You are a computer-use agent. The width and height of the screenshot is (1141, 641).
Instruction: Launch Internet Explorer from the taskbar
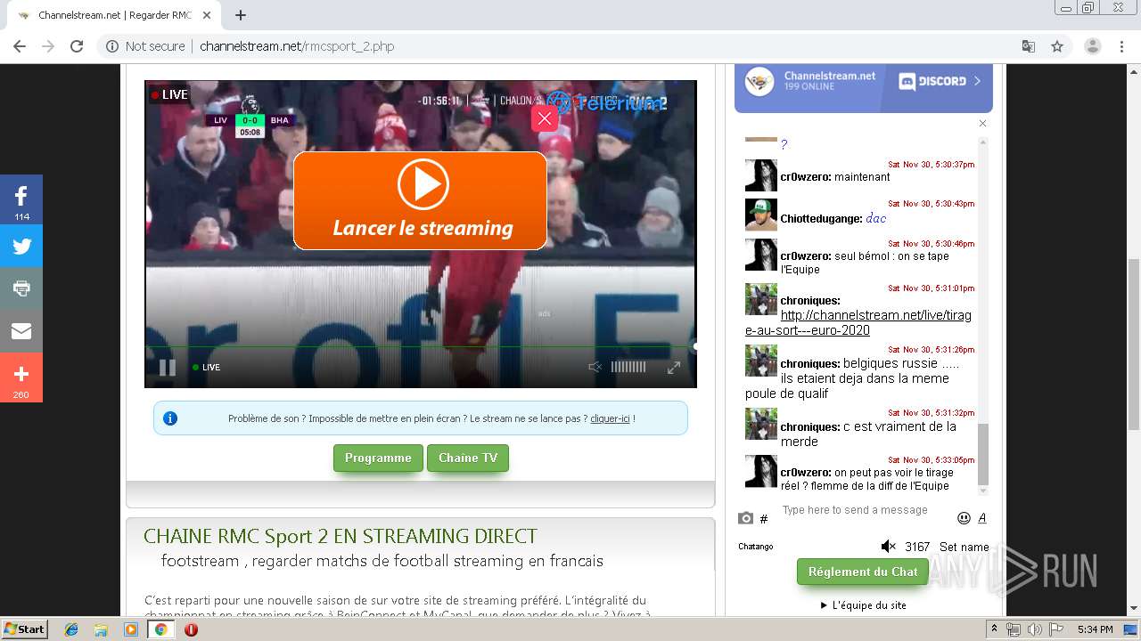click(x=71, y=629)
